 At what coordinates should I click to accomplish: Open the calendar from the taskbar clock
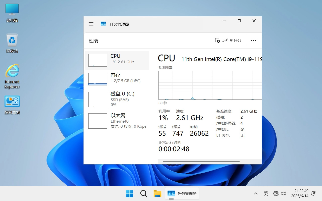(x=301, y=193)
